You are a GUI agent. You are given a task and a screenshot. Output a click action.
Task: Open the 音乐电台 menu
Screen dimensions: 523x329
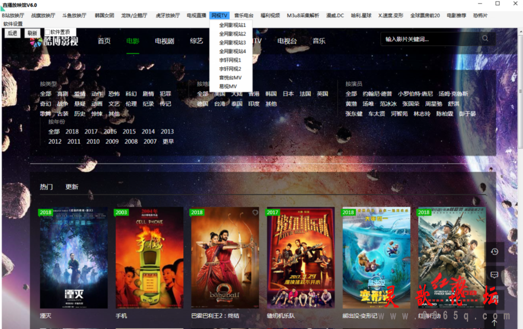coord(244,15)
